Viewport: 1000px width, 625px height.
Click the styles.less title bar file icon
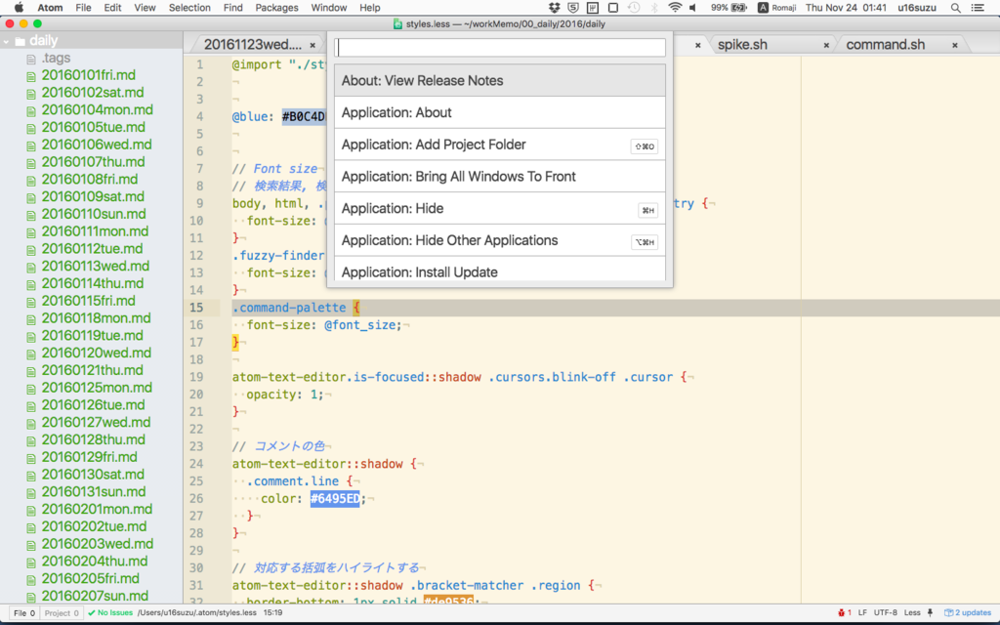pyautogui.click(x=398, y=23)
